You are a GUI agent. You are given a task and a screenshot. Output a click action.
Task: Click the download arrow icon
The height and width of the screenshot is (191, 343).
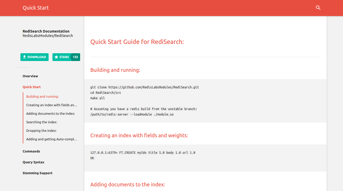click(24, 57)
